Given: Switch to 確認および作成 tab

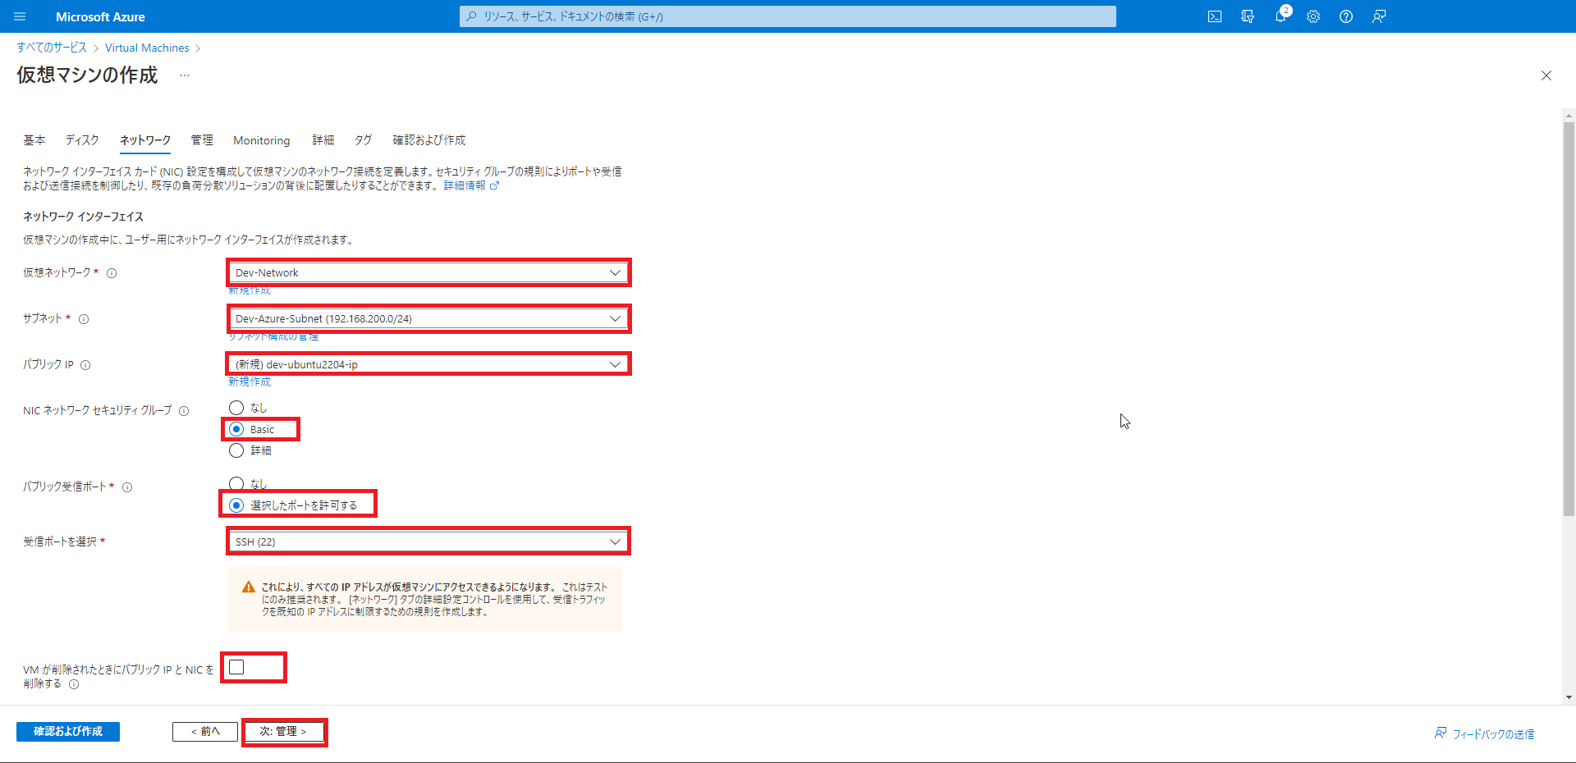Looking at the screenshot, I should 429,140.
